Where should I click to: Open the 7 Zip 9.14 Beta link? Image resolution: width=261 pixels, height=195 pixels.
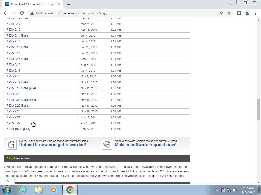(17, 36)
